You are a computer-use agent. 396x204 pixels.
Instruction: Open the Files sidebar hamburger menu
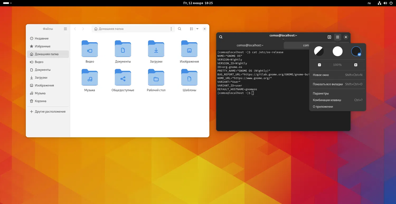(x=65, y=29)
